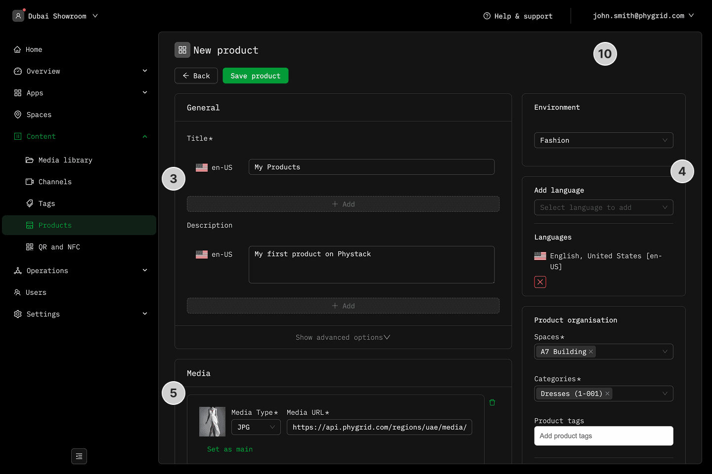Open the Tags section
This screenshot has width=712, height=474.
point(46,203)
